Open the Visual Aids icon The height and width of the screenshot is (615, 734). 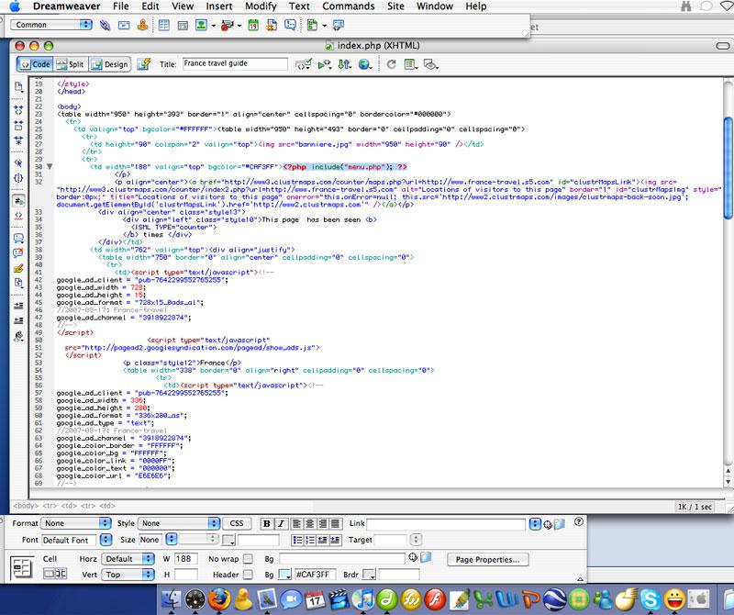(x=430, y=64)
